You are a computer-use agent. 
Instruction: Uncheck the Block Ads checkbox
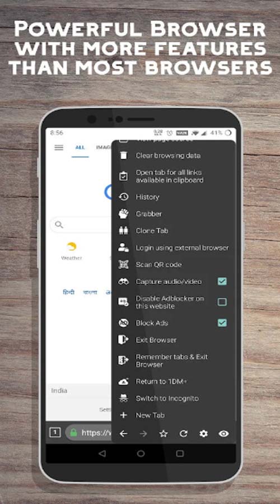222,323
